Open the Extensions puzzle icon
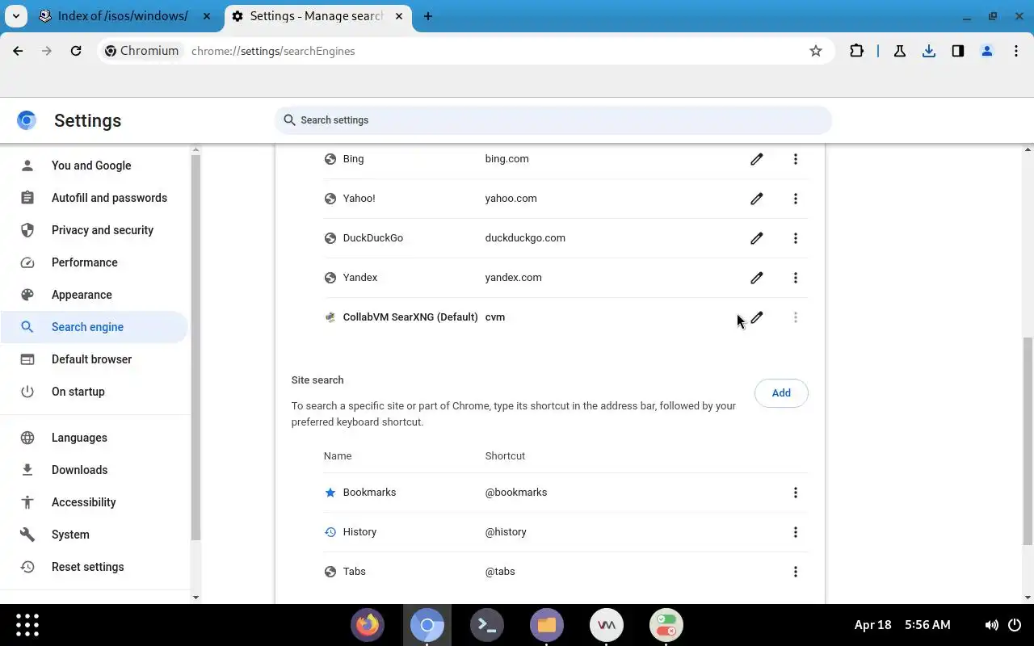Screen dimensions: 1034x646 (856, 51)
